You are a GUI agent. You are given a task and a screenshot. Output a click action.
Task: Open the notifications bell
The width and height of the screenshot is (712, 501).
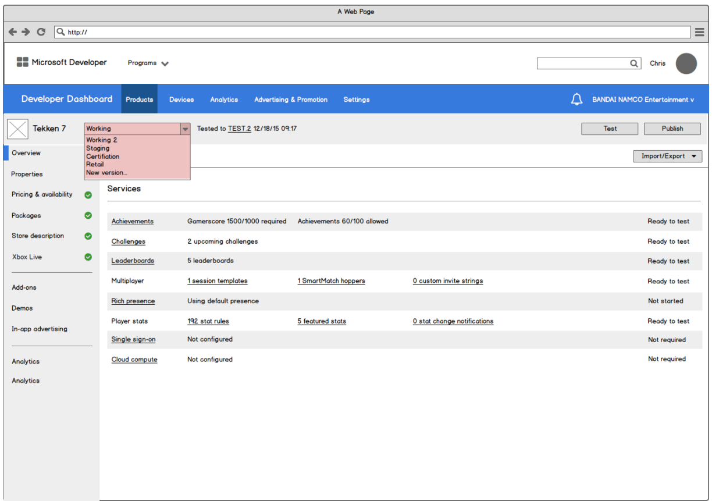tap(576, 100)
